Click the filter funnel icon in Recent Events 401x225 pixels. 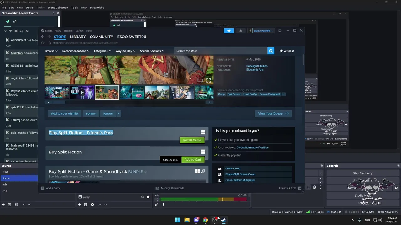(x=11, y=31)
